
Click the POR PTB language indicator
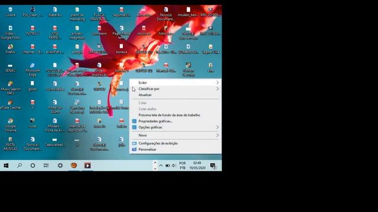183,165
